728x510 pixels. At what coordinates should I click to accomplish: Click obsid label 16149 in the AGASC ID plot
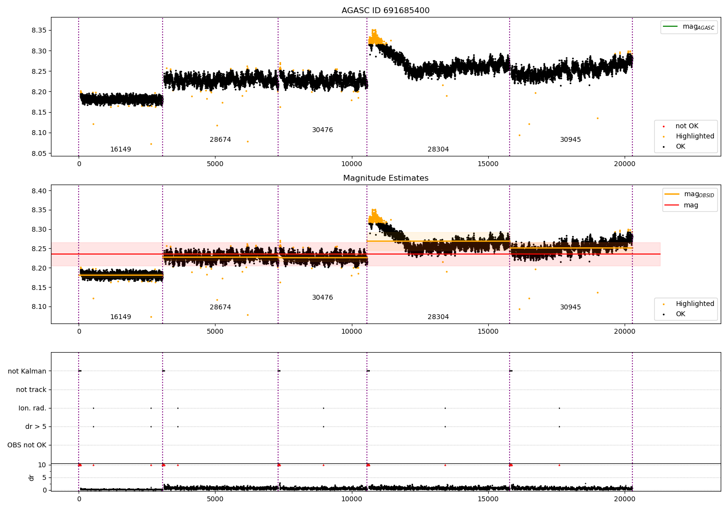click(120, 150)
